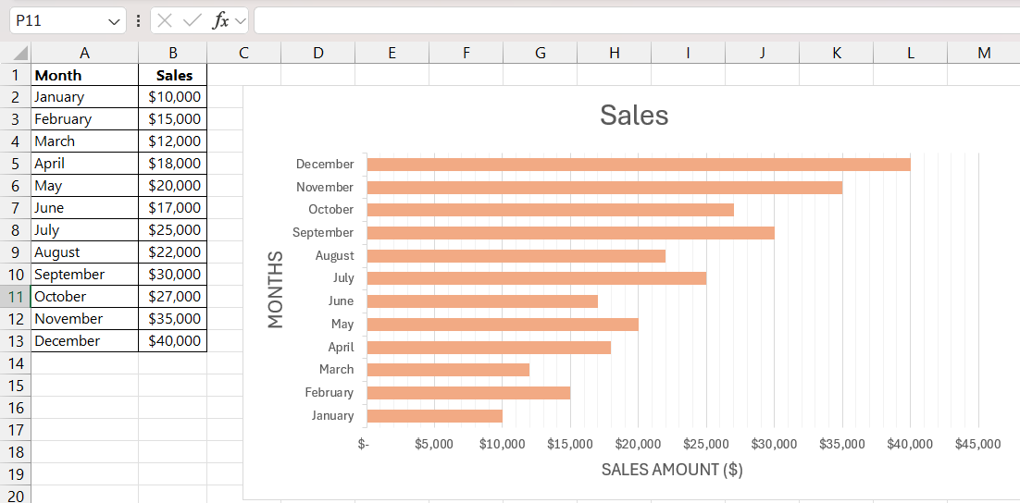
Task: Click the $35,000 cell in column B
Action: tap(172, 318)
